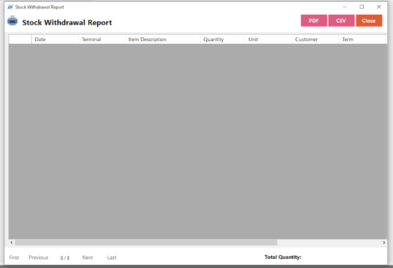The height and width of the screenshot is (268, 393).
Task: Close the window with the title bar X
Action: click(x=379, y=7)
